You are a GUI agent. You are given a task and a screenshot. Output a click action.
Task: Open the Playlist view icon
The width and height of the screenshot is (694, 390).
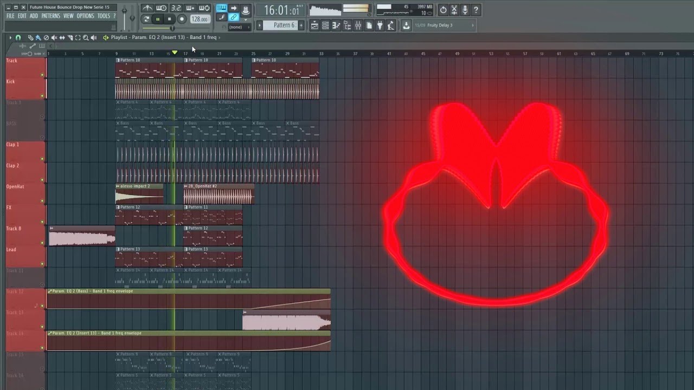click(x=314, y=25)
